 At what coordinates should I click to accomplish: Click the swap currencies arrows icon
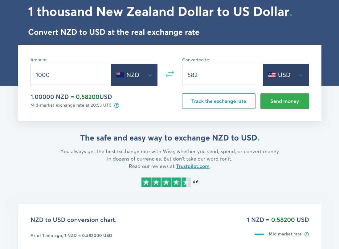pyautogui.click(x=169, y=74)
